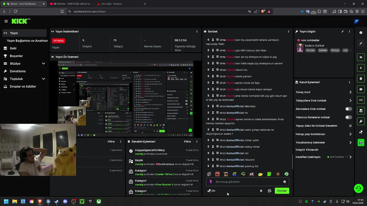The image size is (367, 206).
Task: Open Epic Games Launcher from the taskbar
Action: 90,201
